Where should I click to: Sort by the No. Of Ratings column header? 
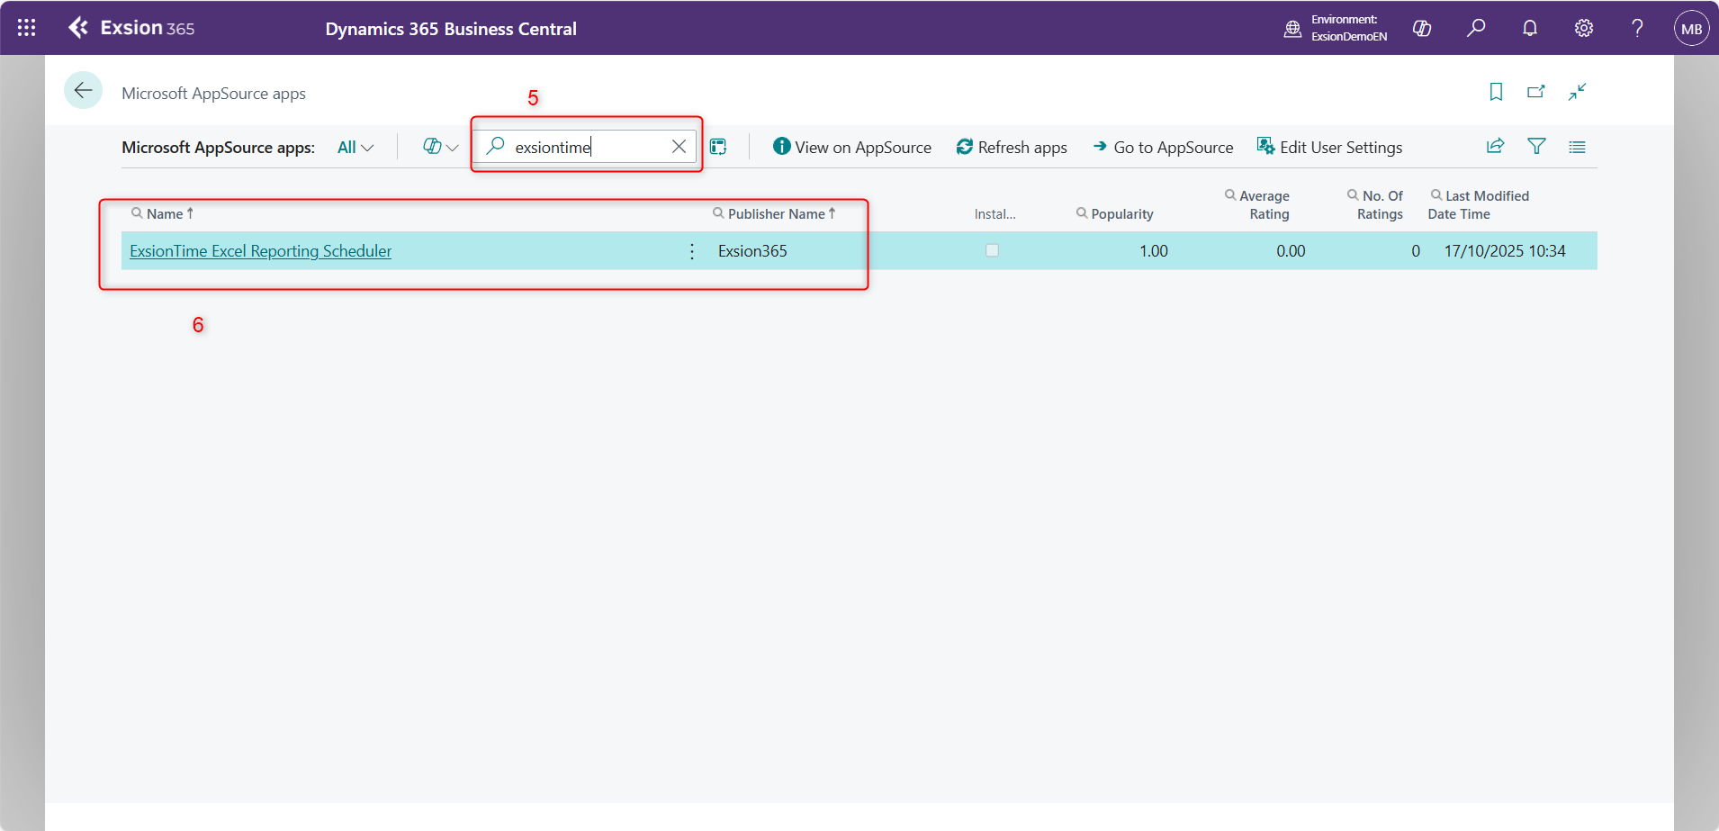(1381, 205)
